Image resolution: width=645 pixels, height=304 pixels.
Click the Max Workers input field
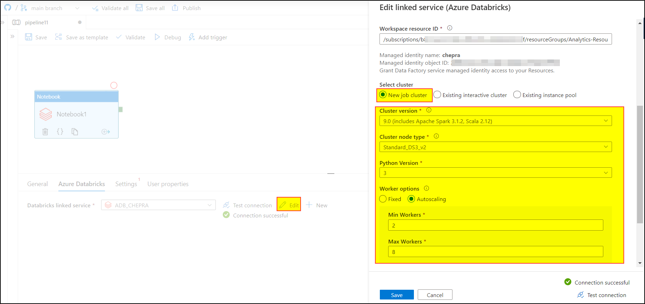coord(496,252)
